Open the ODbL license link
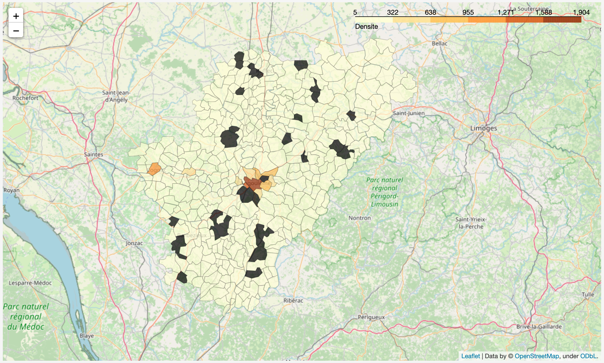The height and width of the screenshot is (363, 604). pyautogui.click(x=588, y=356)
